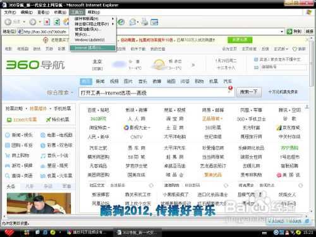Click the Print toolbar icon

145,22
